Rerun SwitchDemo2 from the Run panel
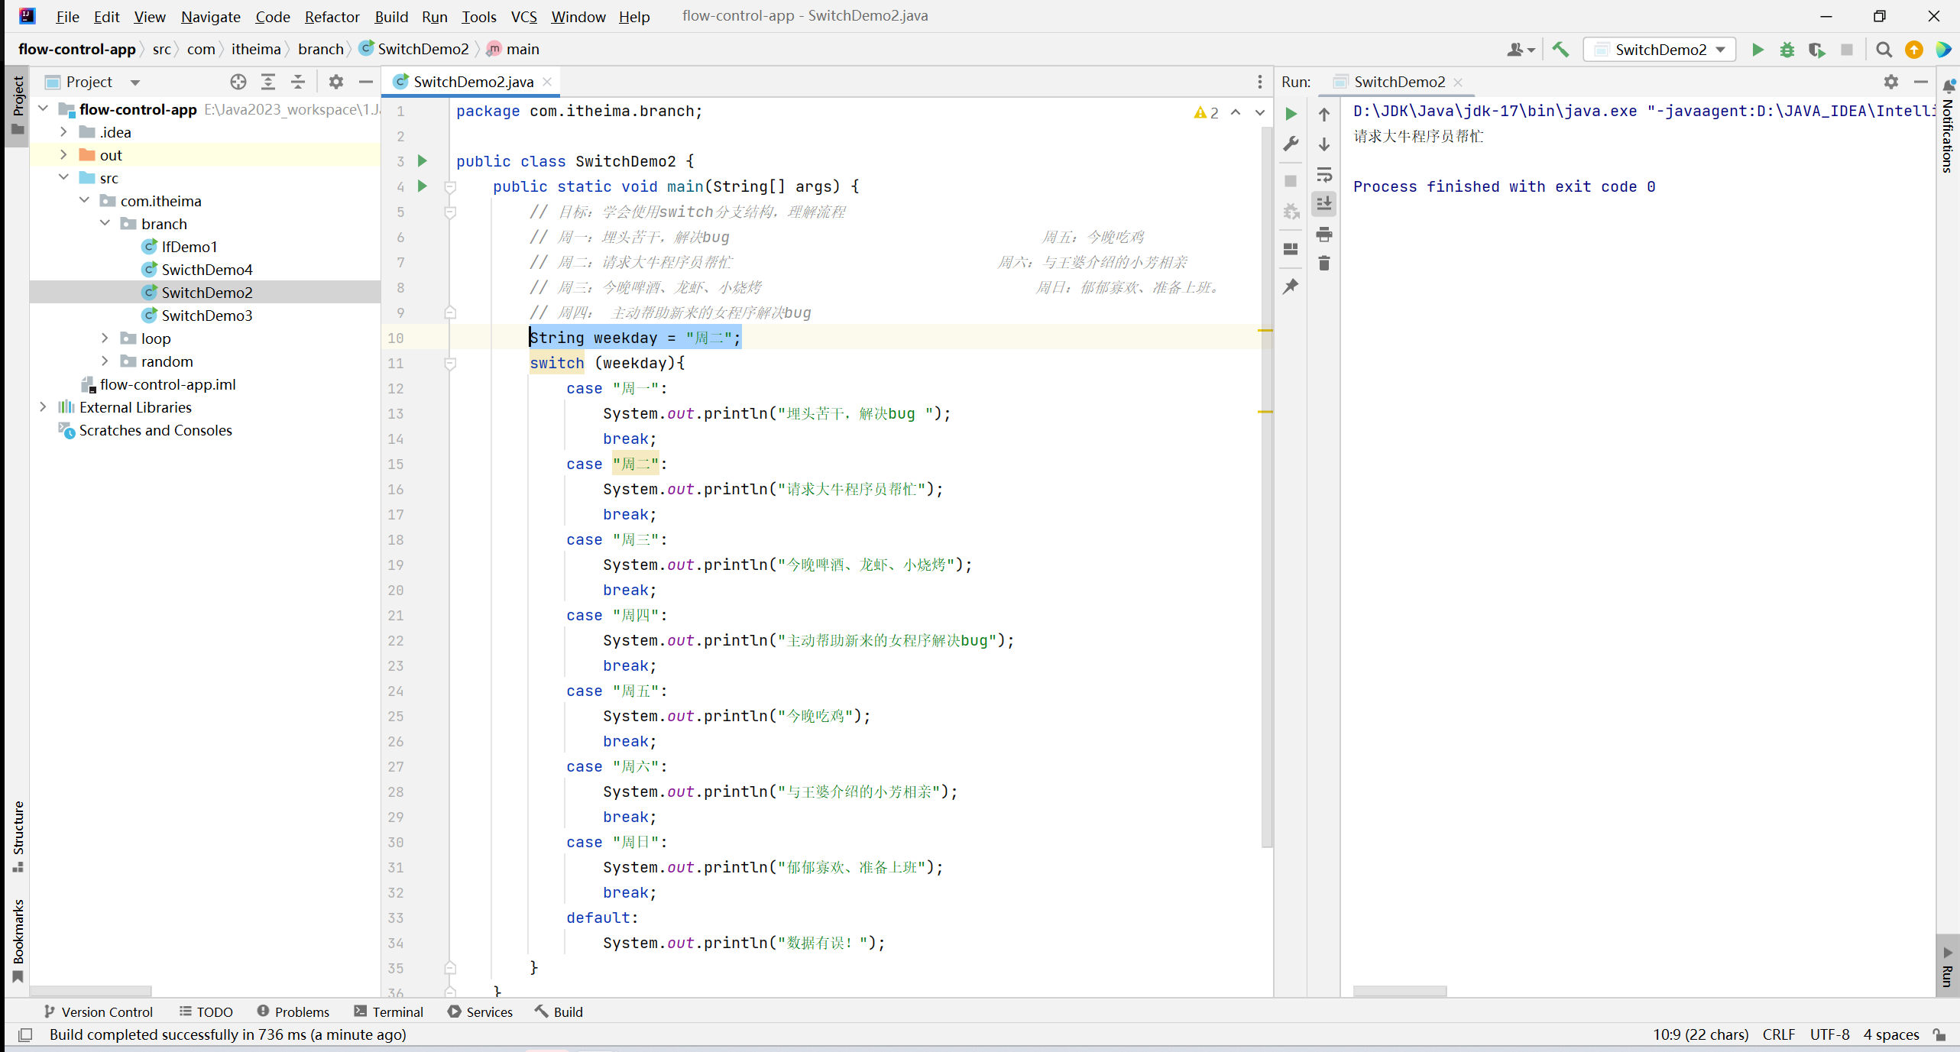 1291,114
